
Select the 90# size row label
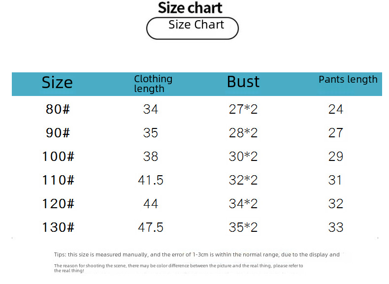[x=58, y=133]
